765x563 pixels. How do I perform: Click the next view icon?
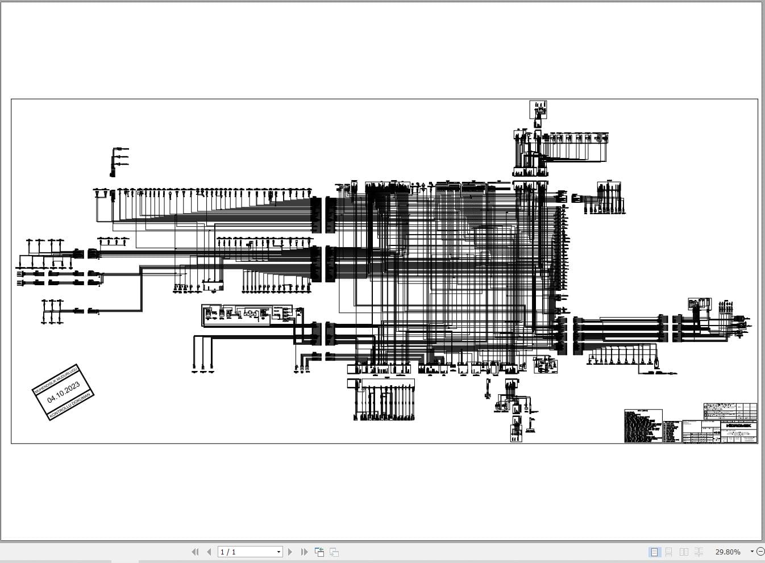pyautogui.click(x=334, y=552)
